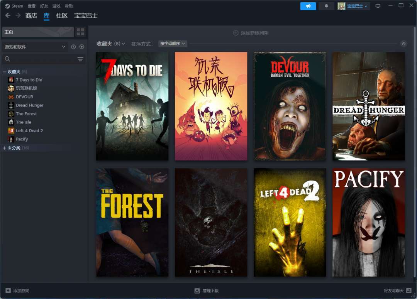Toggle the ready-to-play filter icon

[81, 47]
